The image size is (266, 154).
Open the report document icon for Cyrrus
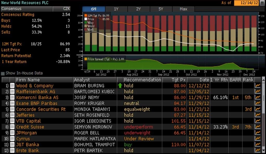pyautogui.click(x=12, y=139)
